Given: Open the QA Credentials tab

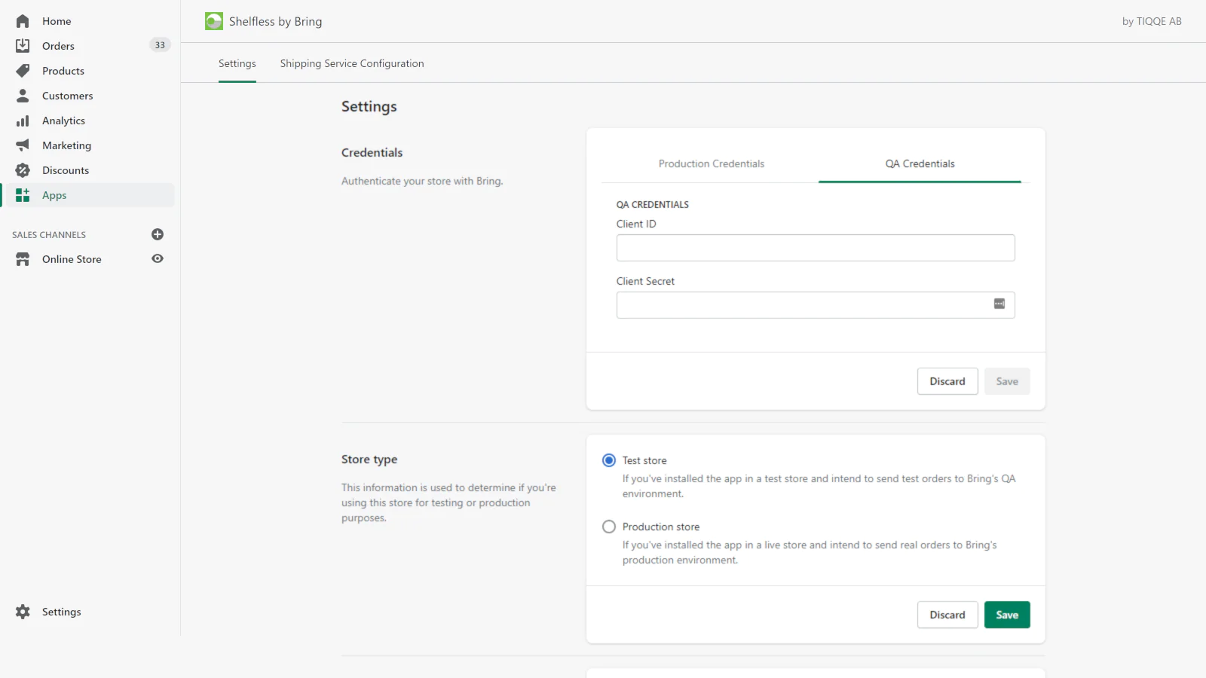Looking at the screenshot, I should coord(920,163).
